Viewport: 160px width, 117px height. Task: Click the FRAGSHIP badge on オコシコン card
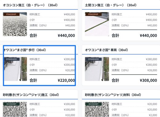[11, 14]
